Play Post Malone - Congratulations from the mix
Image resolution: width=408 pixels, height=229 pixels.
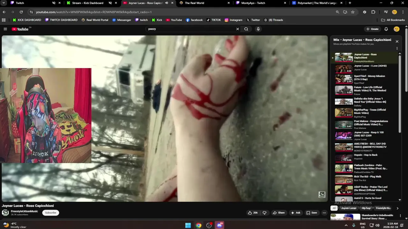(365, 124)
